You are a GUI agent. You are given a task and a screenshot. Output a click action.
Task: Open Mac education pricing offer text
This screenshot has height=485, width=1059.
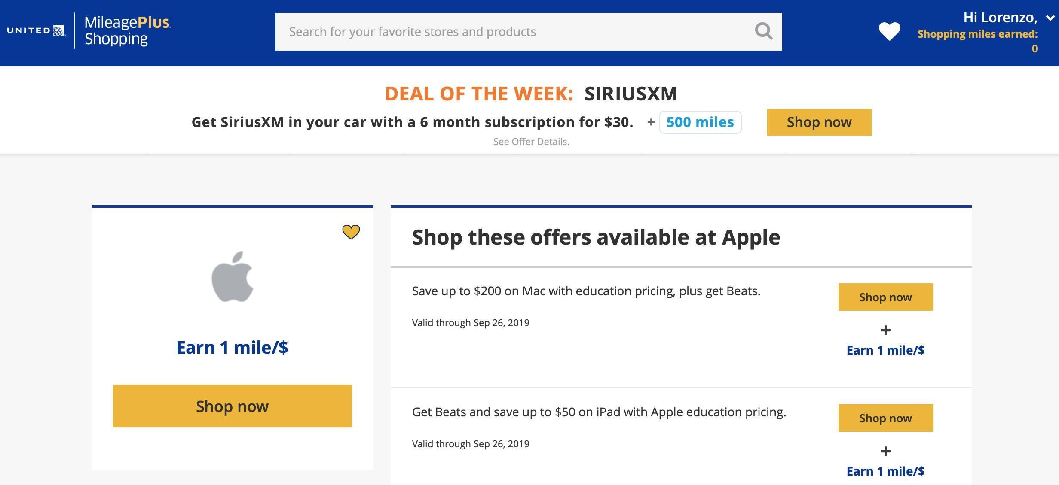tap(586, 291)
